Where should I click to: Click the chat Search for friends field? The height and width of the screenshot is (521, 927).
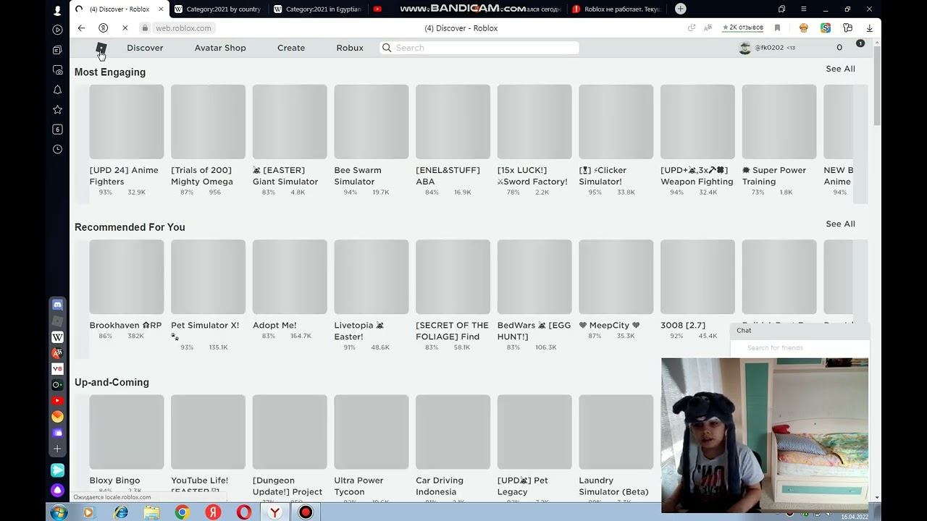[800, 348]
